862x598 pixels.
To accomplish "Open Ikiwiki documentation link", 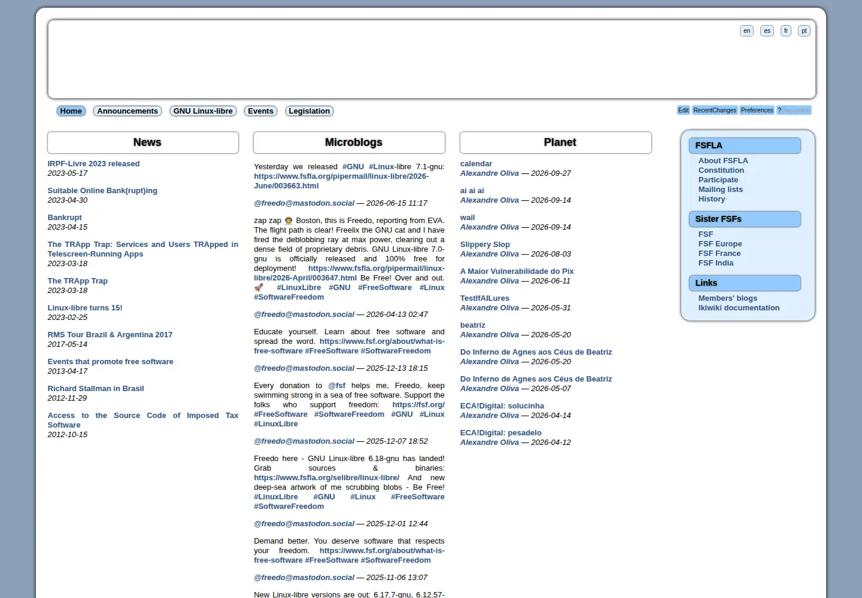I will click(739, 307).
